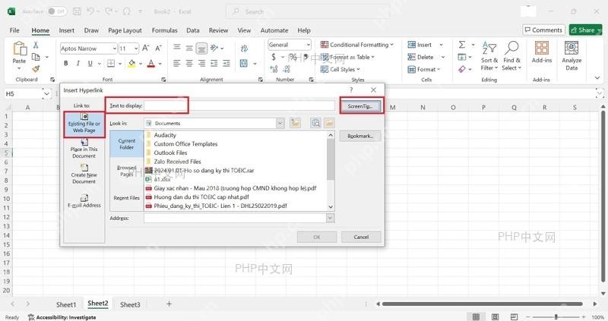Toggle Center horizontal alignment icon
Viewport: 608px width, 321px height.
tap(189, 63)
